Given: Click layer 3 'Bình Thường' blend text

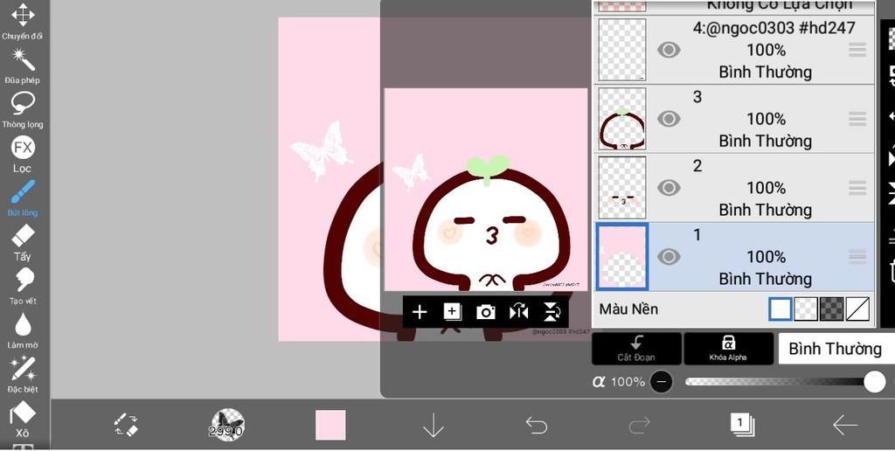Looking at the screenshot, I should pos(765,141).
